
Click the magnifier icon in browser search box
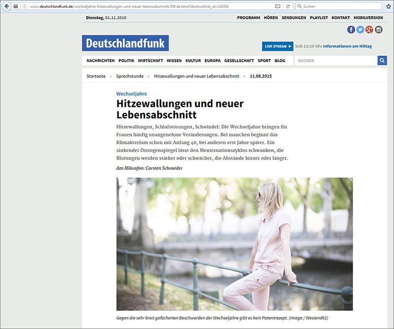[299, 6]
